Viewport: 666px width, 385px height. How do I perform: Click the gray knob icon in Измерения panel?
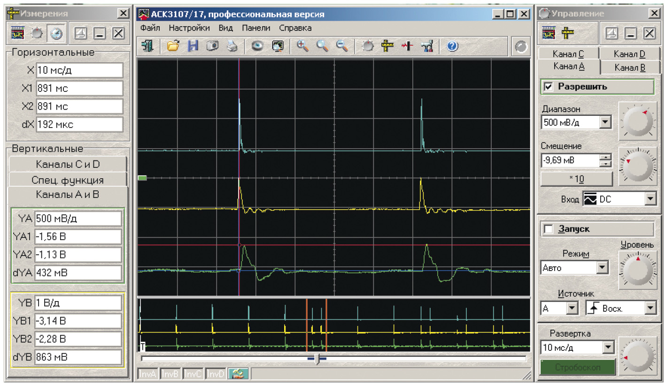[x=37, y=33]
